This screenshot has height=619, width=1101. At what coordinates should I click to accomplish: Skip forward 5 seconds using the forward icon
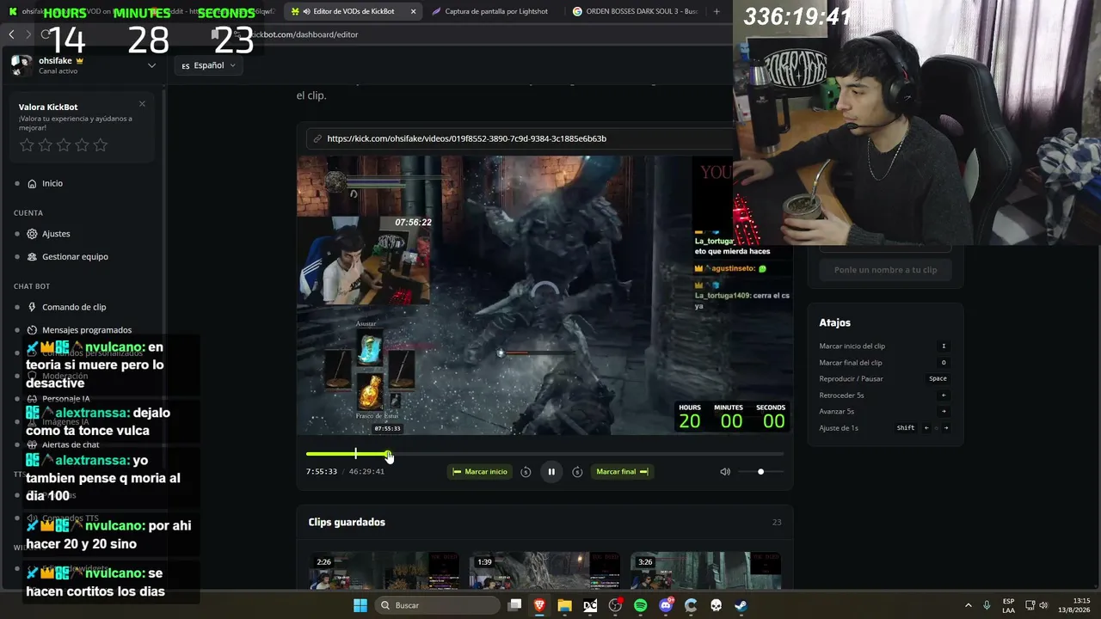[577, 472]
